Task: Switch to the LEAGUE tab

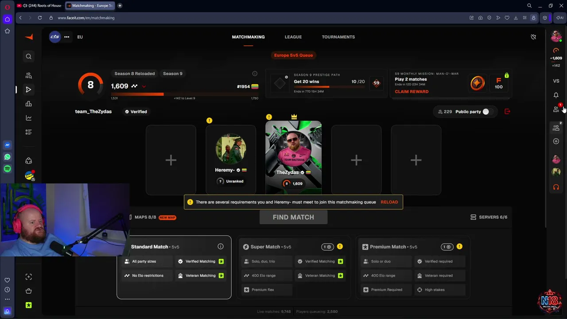Action: pos(293,37)
